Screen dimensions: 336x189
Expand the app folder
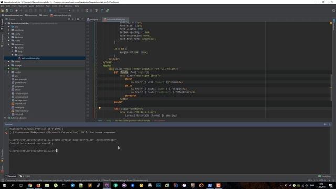point(9,27)
